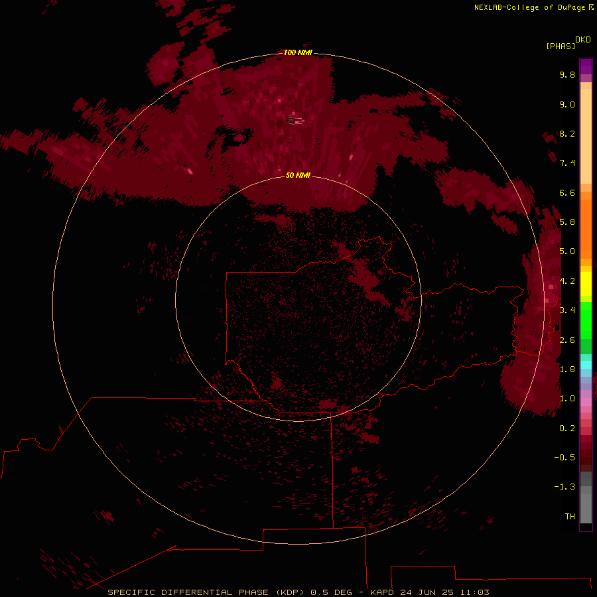Image resolution: width=597 pixels, height=597 pixels.
Task: Click the 5.0 value on the color scale
Action: click(x=567, y=251)
